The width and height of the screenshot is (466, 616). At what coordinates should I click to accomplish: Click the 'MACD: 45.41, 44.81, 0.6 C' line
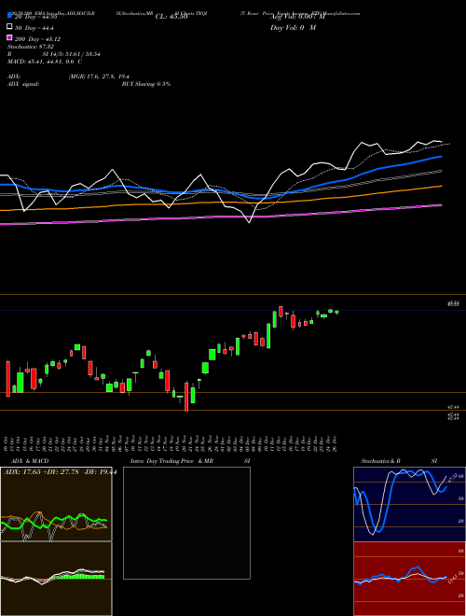(45, 62)
